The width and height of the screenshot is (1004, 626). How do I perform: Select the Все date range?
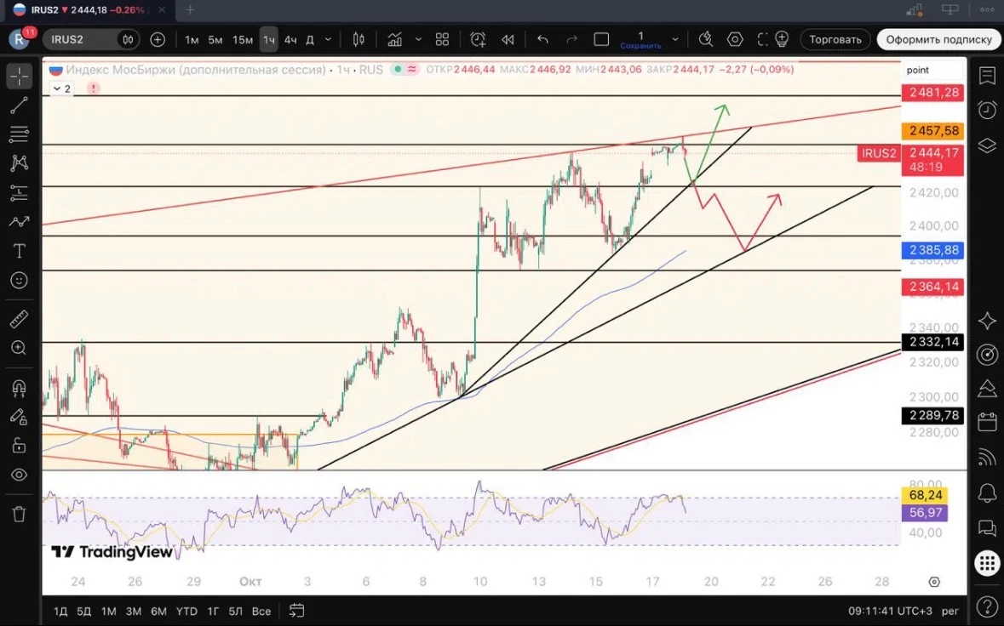tap(261, 612)
